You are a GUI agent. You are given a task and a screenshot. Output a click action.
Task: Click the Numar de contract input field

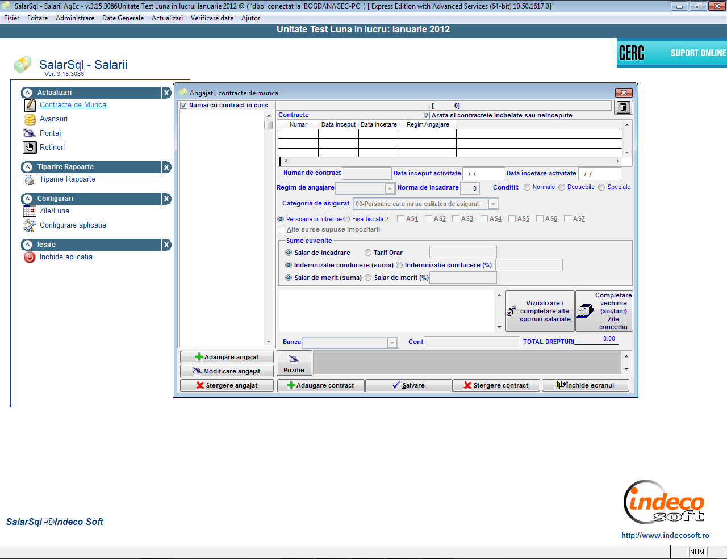tap(367, 174)
